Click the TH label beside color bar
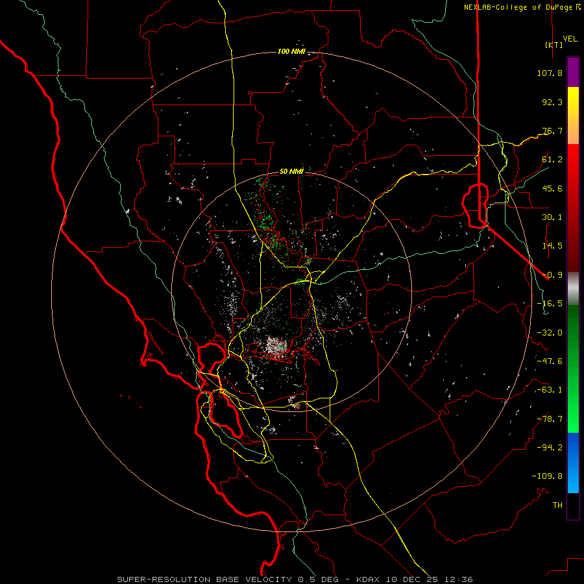 pos(557,505)
